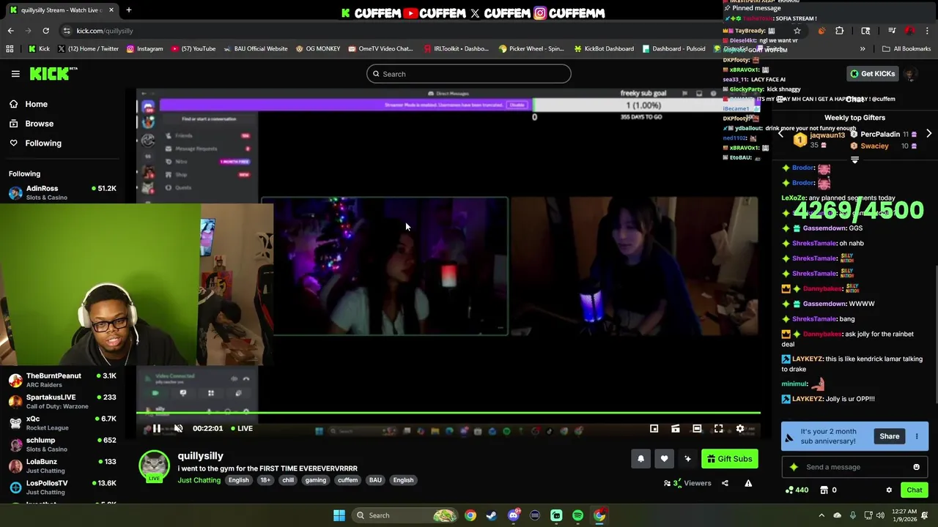Toggle the Kick sidebar hamburger menu
This screenshot has width=938, height=527.
click(x=15, y=74)
